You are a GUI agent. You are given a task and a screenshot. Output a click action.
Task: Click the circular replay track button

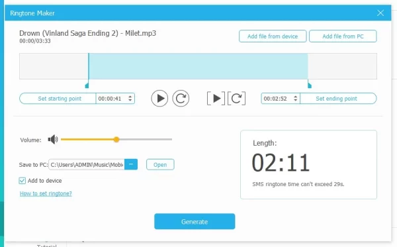181,98
